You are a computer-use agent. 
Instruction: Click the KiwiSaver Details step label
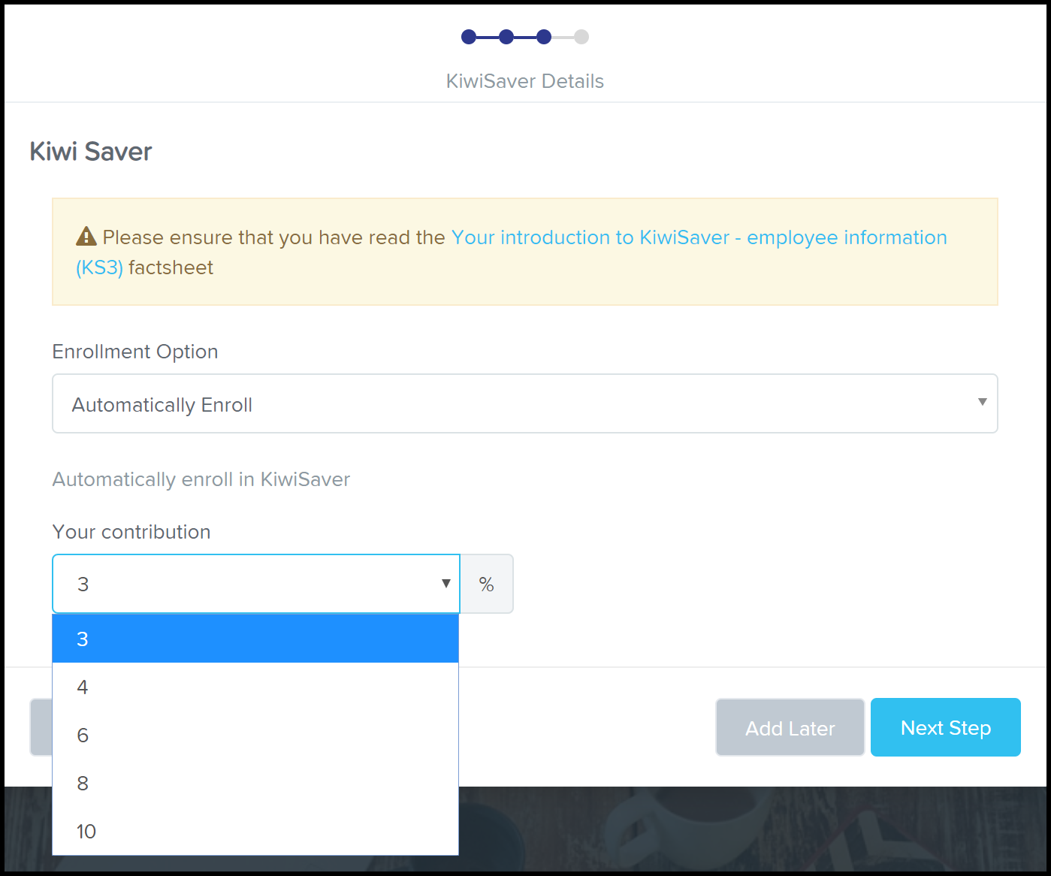pos(524,81)
